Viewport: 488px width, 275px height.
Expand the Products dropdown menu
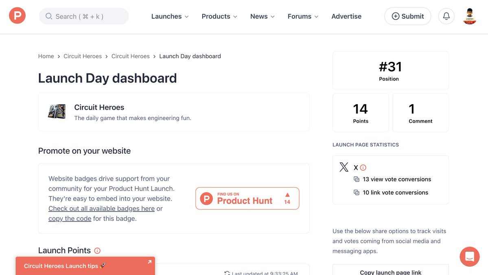click(219, 16)
